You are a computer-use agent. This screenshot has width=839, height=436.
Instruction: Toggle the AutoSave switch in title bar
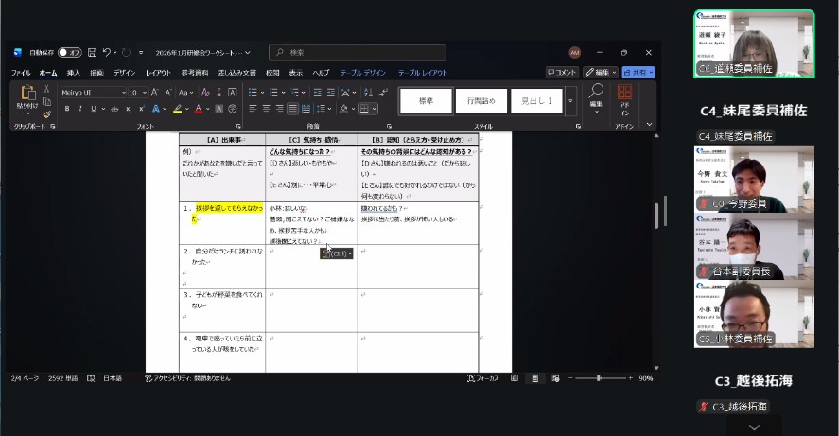pos(70,53)
